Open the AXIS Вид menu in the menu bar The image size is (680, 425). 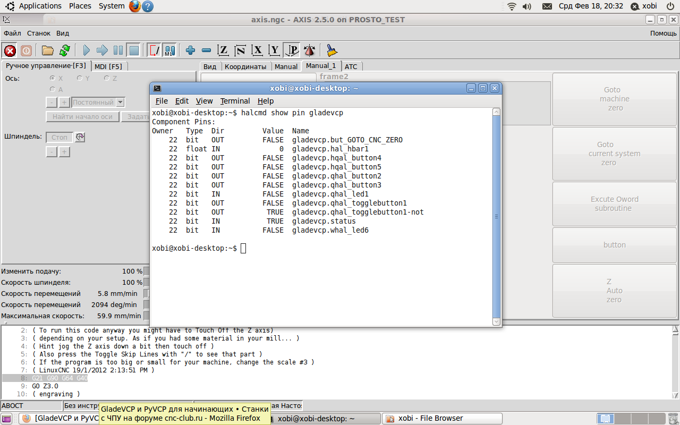point(63,33)
